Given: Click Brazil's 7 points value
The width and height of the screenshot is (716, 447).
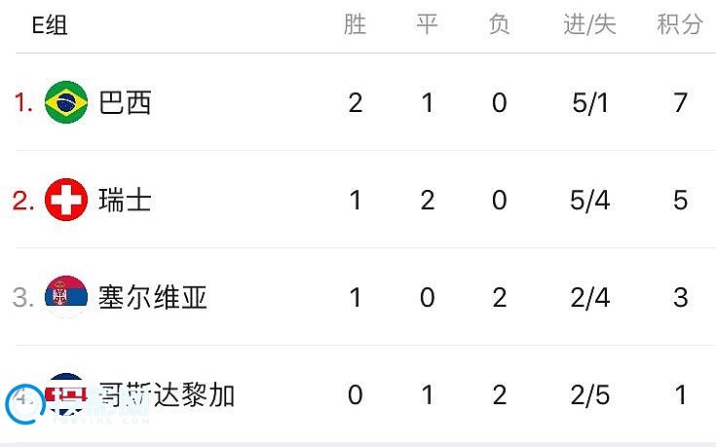Looking at the screenshot, I should click(680, 102).
